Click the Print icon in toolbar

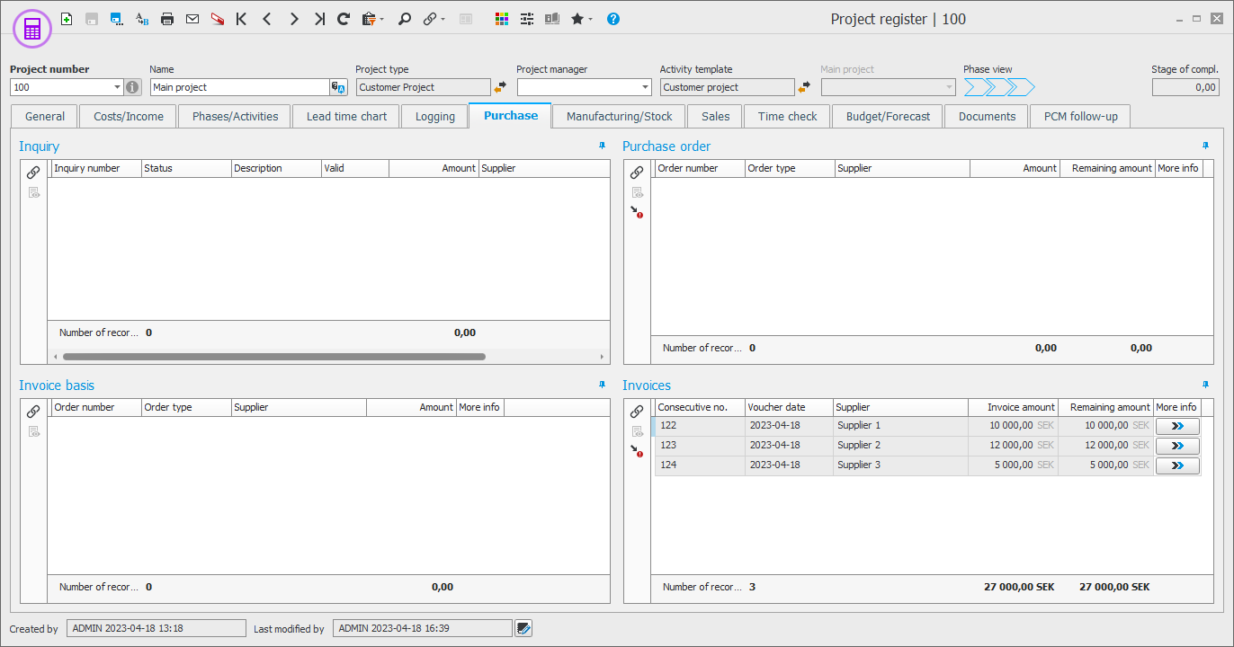167,18
